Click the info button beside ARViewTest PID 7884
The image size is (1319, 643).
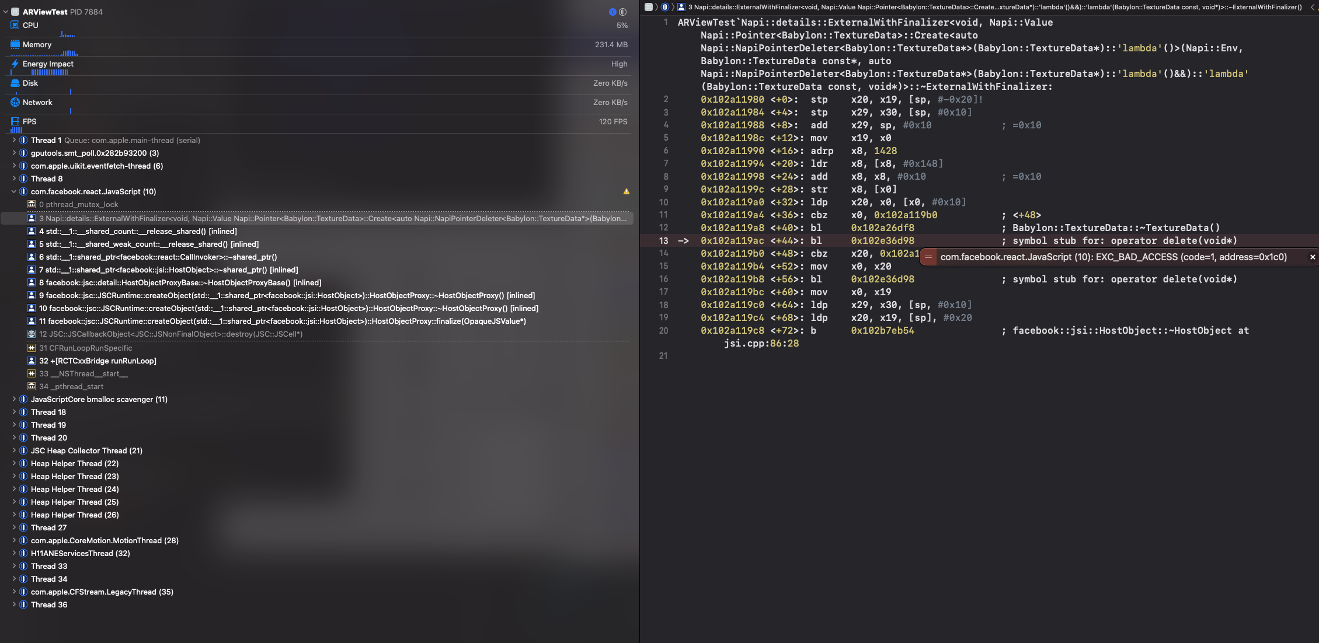[611, 11]
